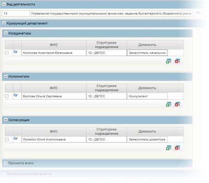Collapse the Согласующие panel

6,120
